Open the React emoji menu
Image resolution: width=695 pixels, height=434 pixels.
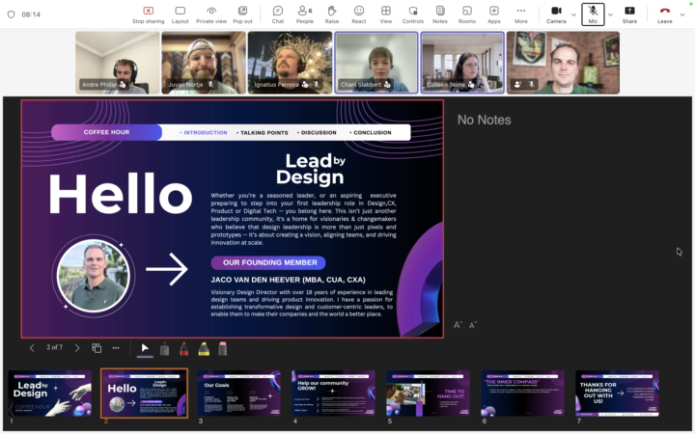coord(359,14)
